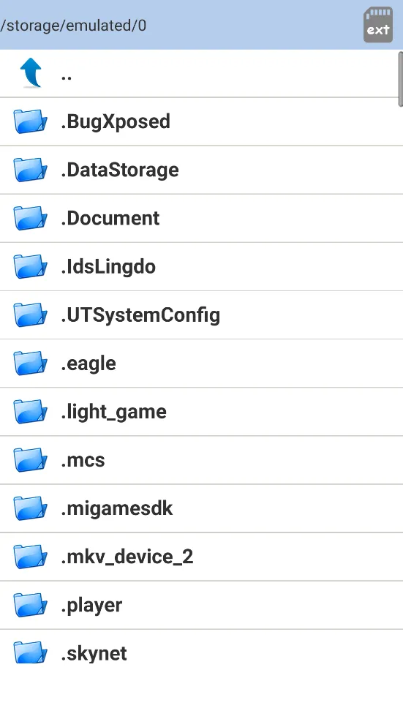Open the .migamesdk folder entry
The width and height of the screenshot is (403, 719).
tap(201, 508)
